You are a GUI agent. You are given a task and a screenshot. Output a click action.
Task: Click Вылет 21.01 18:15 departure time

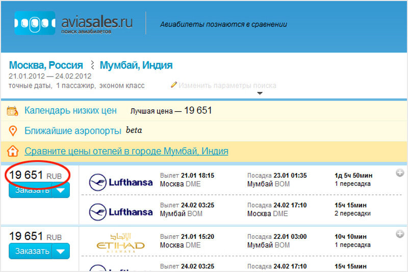[x=187, y=176]
